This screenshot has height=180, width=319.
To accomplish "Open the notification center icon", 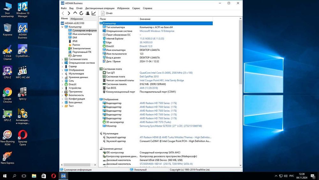I will (x=313, y=176).
